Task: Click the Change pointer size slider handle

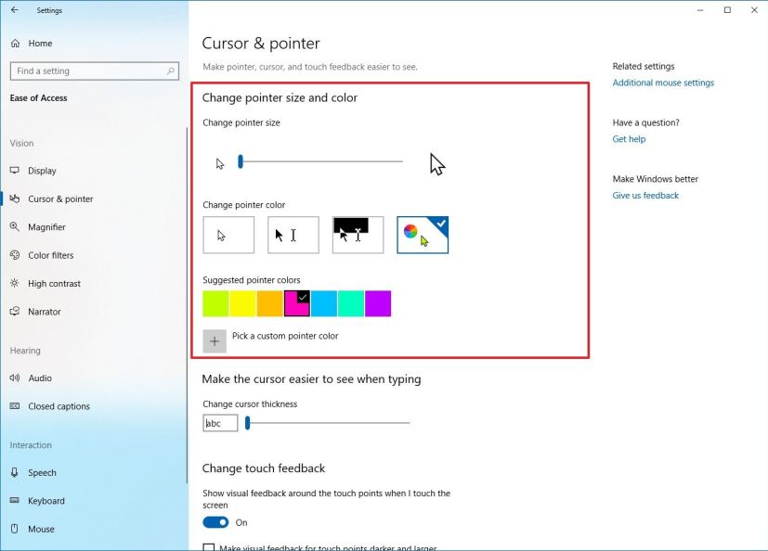Action: coord(240,161)
